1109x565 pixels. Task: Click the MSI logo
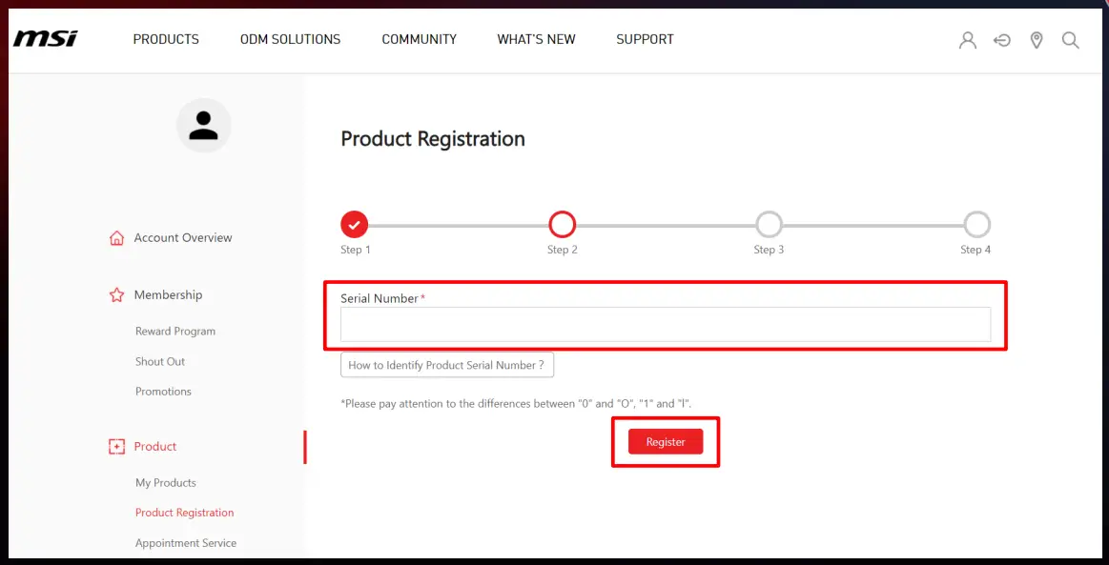pyautogui.click(x=45, y=39)
